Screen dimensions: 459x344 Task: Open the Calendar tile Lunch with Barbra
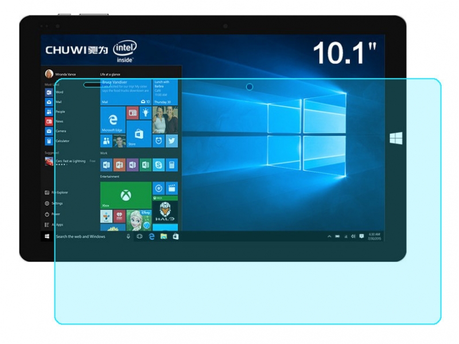[165, 92]
